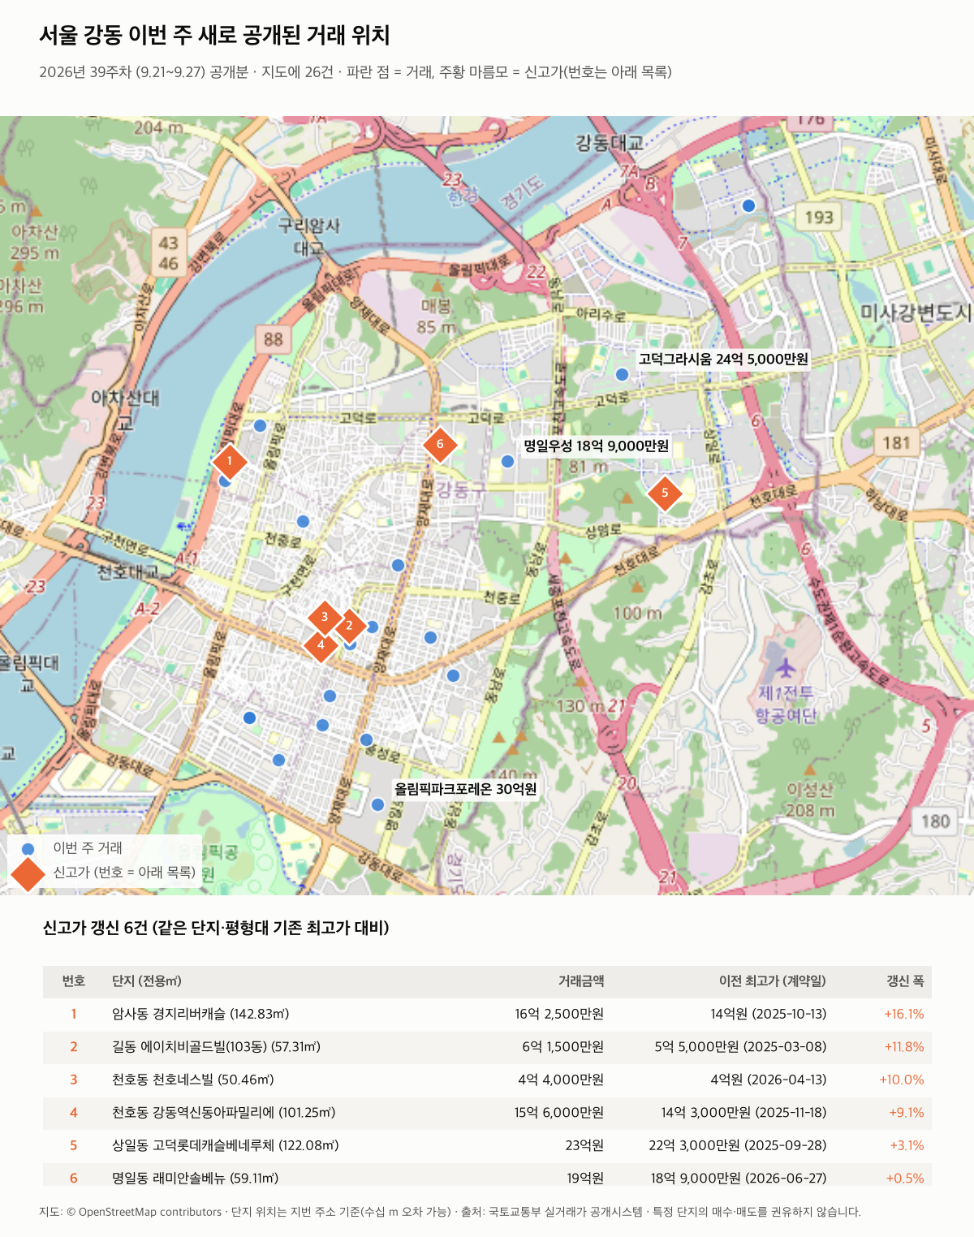Select the row 상일동 고덕롯데캐슬베네루체 (122.08㎡)
Viewport: 974px width, 1237px height.
click(487, 1146)
